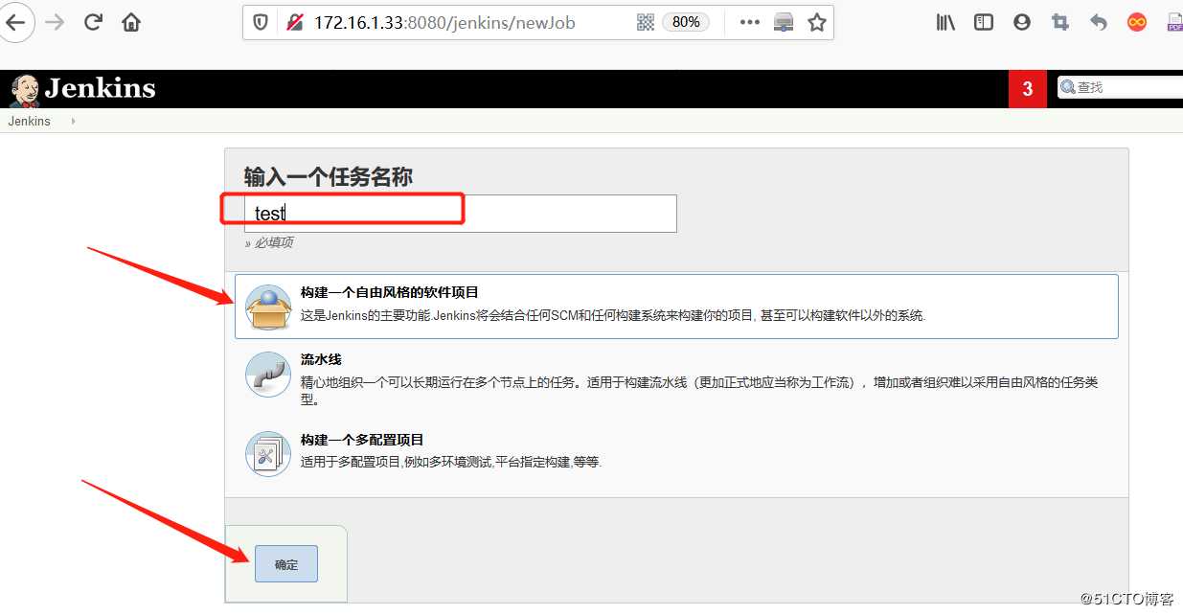Screen dimensions: 1183x615
Task: Select the pipeline pipe icon
Action: [x=268, y=375]
